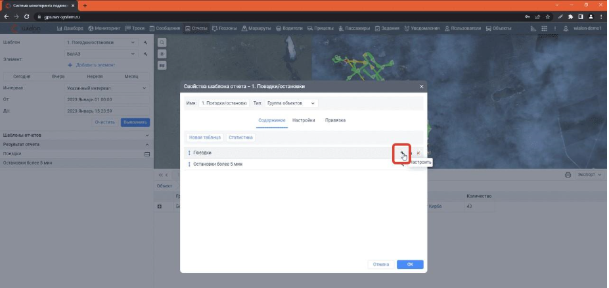Expand the БелАЗ row with plus icon
Viewport: 609px width, 288px height.
point(160,206)
